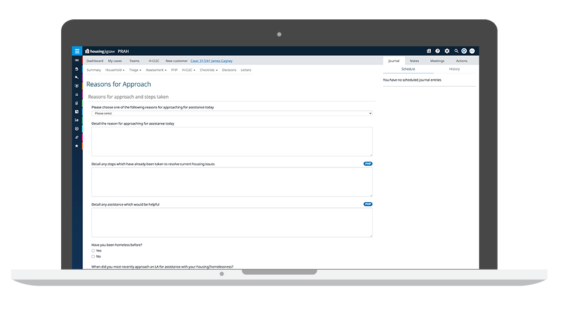585x313 pixels.
Task: Open the Case 317241 James Cagney link
Action: coord(212,61)
